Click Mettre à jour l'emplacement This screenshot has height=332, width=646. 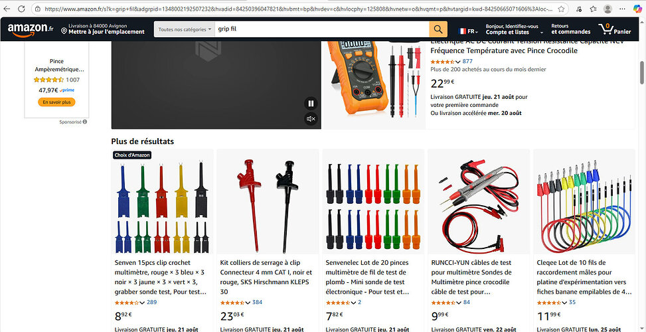coord(106,32)
